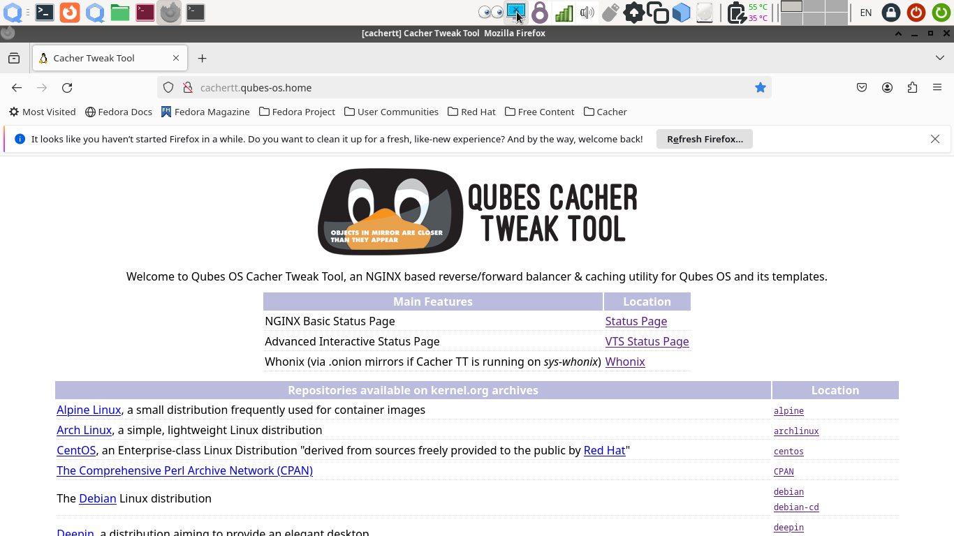Screen dimensions: 954x536
Task: Expand the Free Content bookmark folder
Action: (539, 112)
